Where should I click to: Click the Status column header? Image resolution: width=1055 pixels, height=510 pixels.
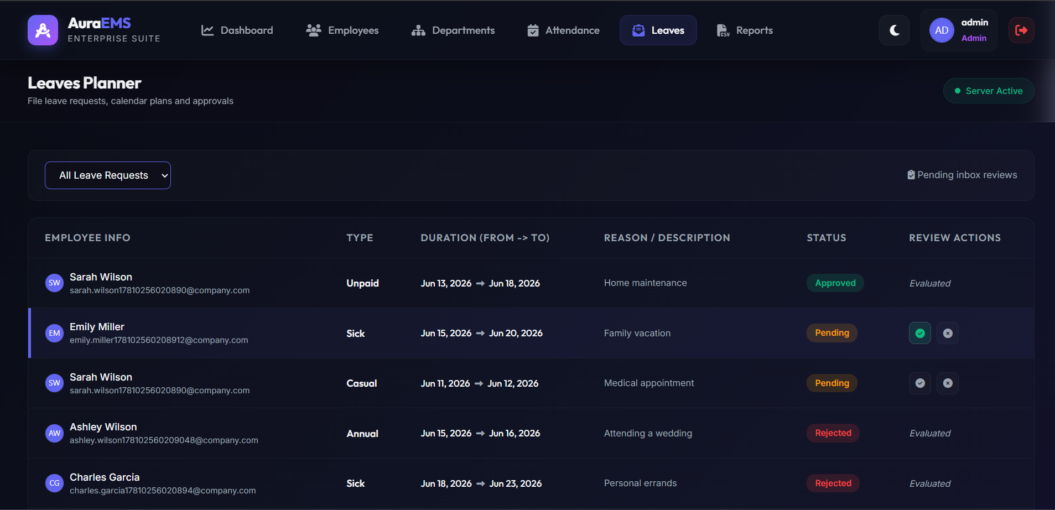point(827,238)
